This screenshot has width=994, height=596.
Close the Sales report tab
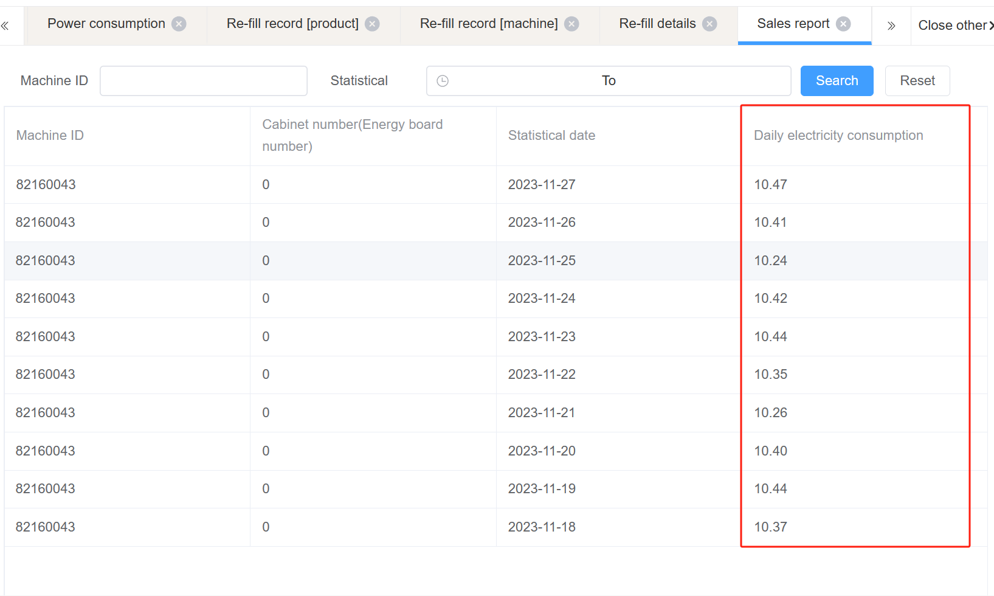click(843, 24)
